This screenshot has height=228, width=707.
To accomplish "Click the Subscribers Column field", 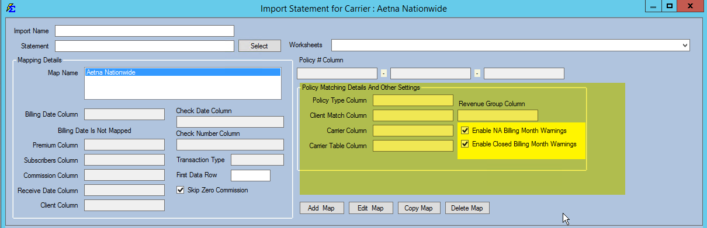I will (x=124, y=160).
